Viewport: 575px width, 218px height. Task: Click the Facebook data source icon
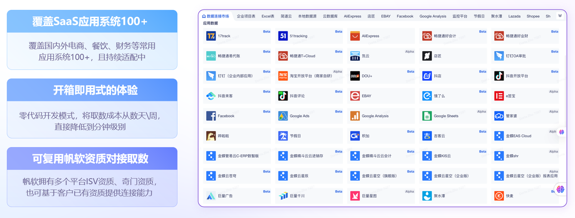coord(211,116)
